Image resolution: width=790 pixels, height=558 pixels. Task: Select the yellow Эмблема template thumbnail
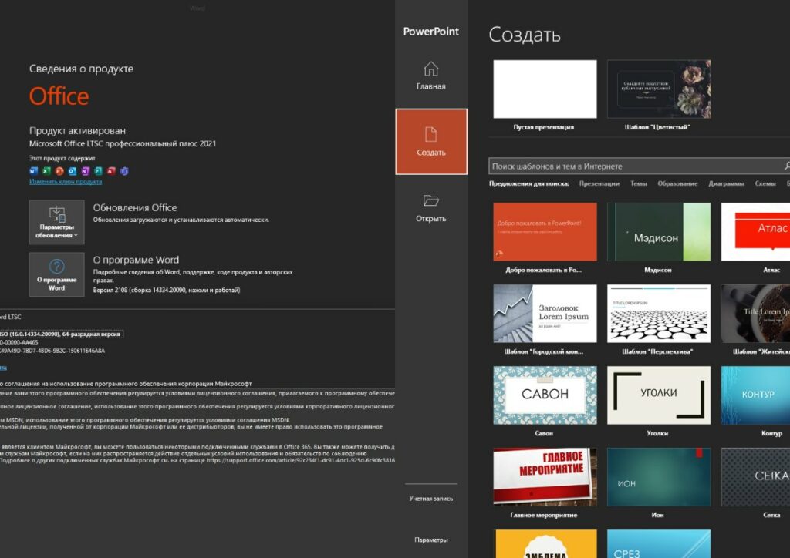(x=545, y=543)
